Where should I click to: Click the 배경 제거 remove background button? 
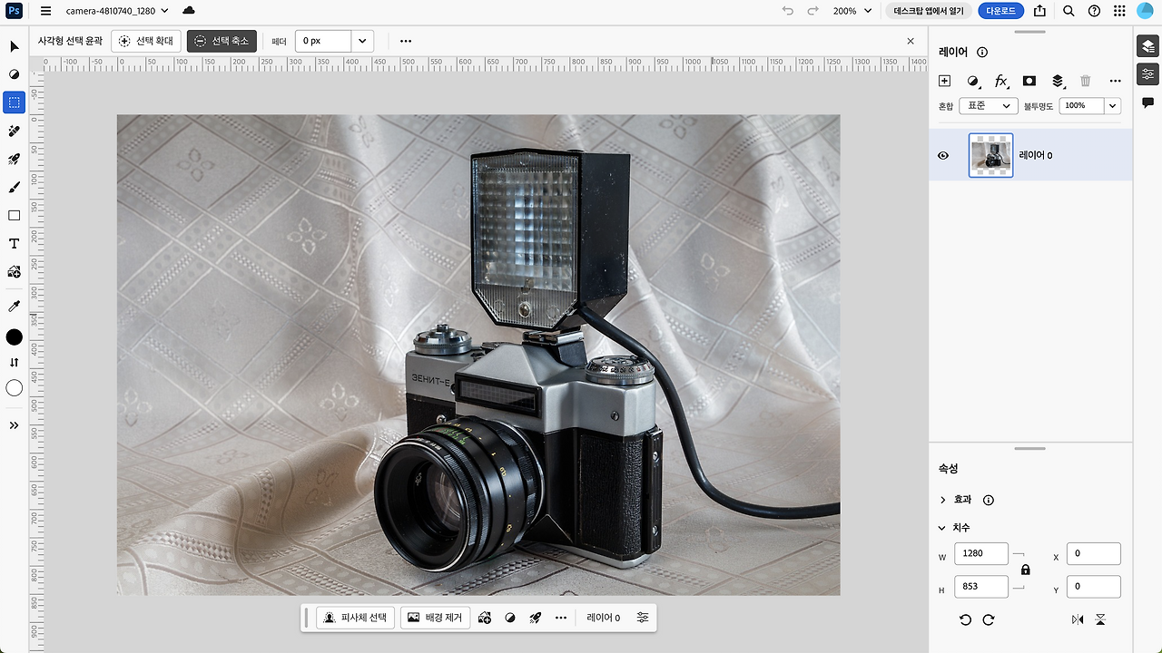[435, 618]
